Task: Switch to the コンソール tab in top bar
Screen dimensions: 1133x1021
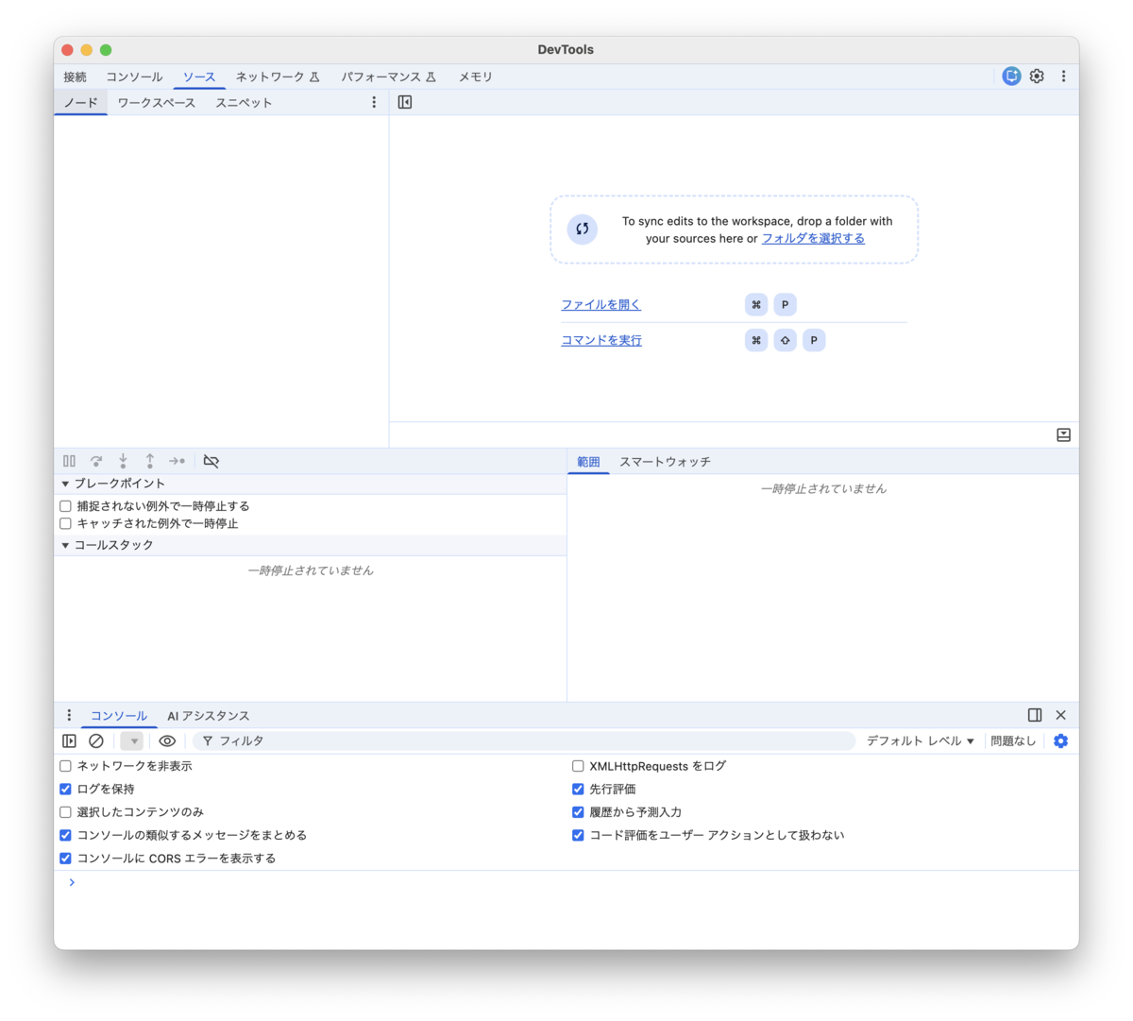Action: click(134, 77)
